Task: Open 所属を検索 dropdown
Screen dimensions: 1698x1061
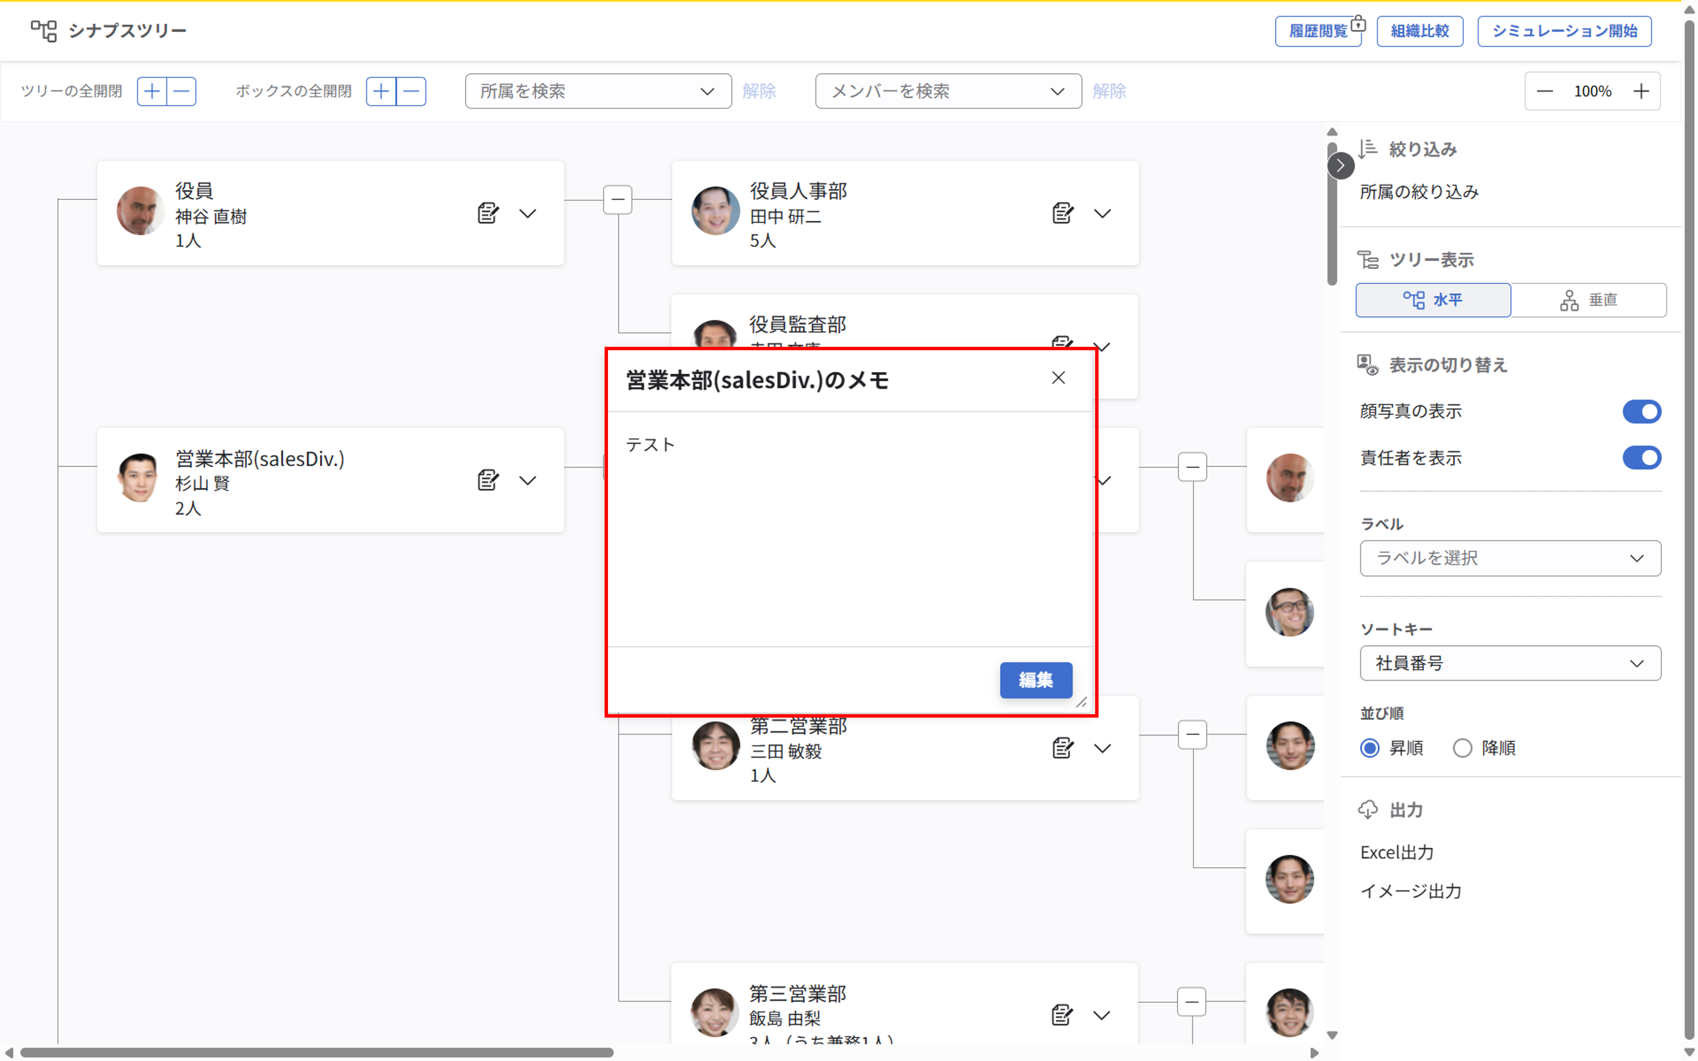Action: coord(598,91)
